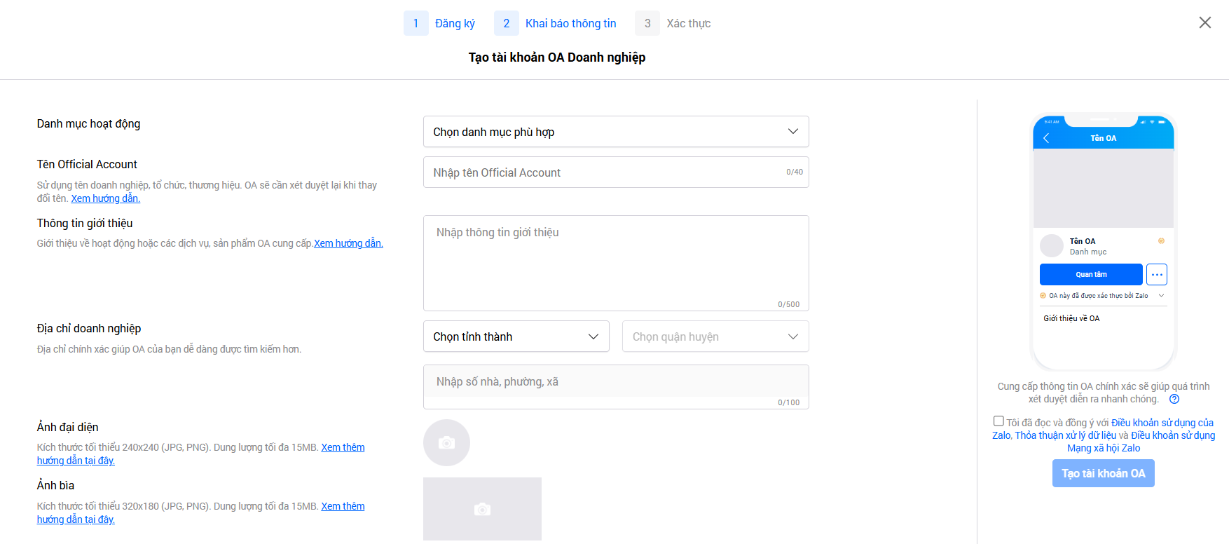Click the back arrow in phone preview
The image size is (1229, 544).
1046,138
